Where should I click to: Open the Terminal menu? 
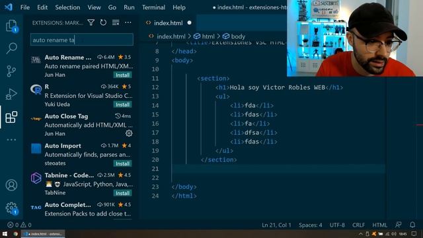coord(153,7)
